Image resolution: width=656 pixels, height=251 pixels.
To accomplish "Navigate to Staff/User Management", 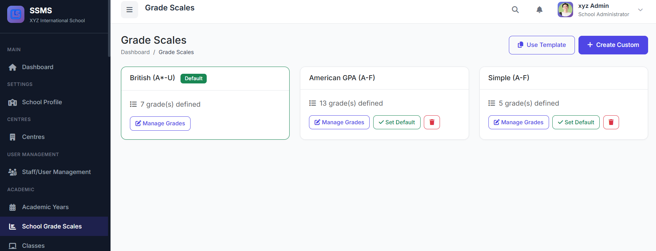I will click(x=56, y=172).
